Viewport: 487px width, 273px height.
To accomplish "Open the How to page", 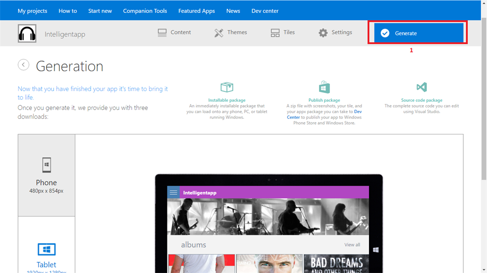I will point(68,11).
